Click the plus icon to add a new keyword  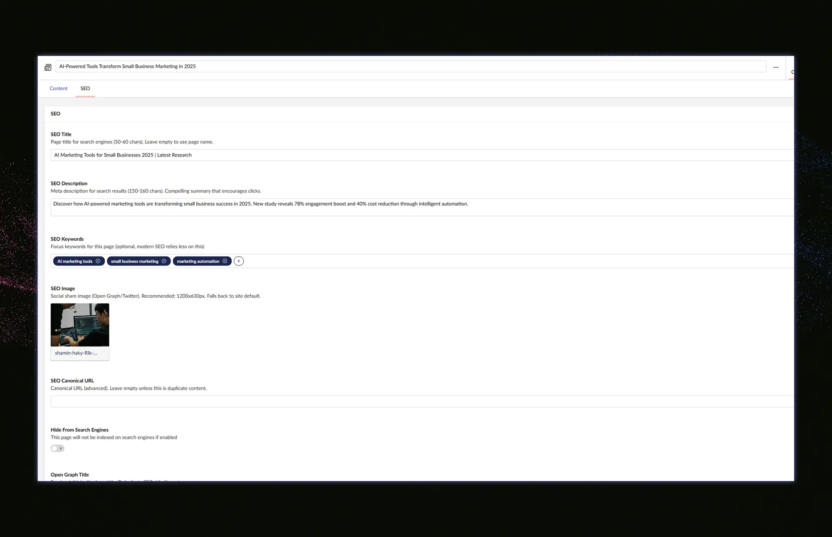tap(238, 261)
